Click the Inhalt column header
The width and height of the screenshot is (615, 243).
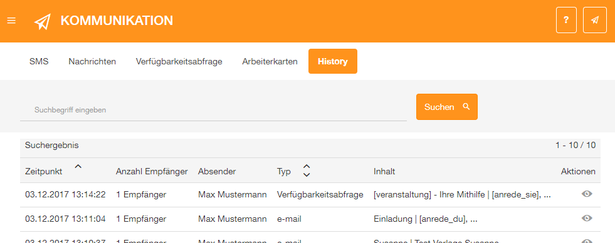pyautogui.click(x=384, y=171)
